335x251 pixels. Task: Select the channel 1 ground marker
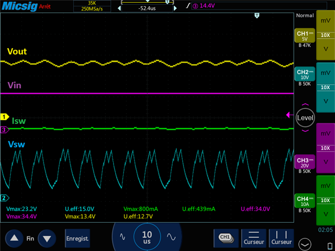(5, 117)
